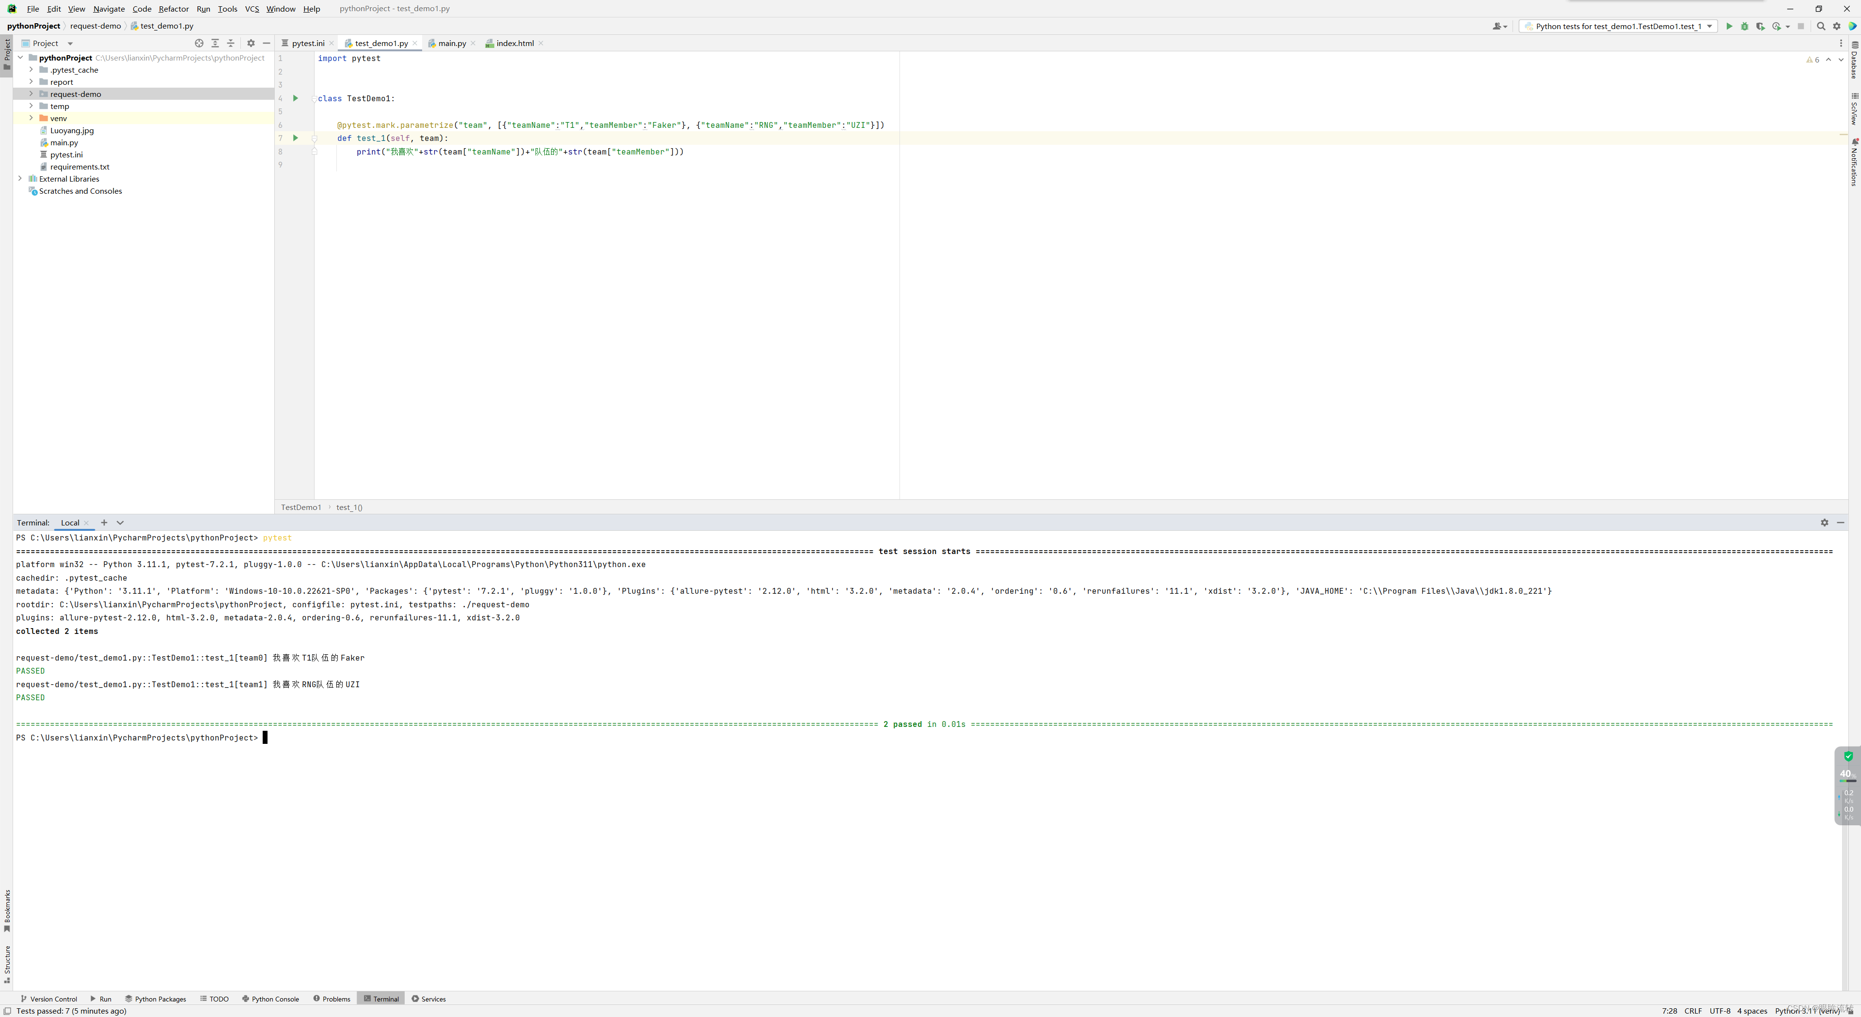1861x1017 pixels.
Task: Collapse all in Project panel
Action: 231,43
